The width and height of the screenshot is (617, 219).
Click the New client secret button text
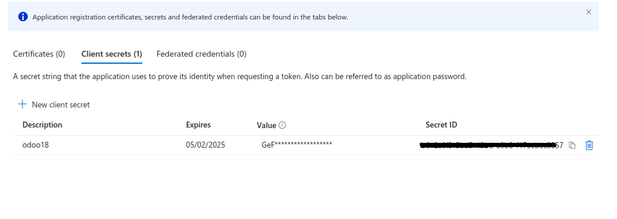click(61, 105)
